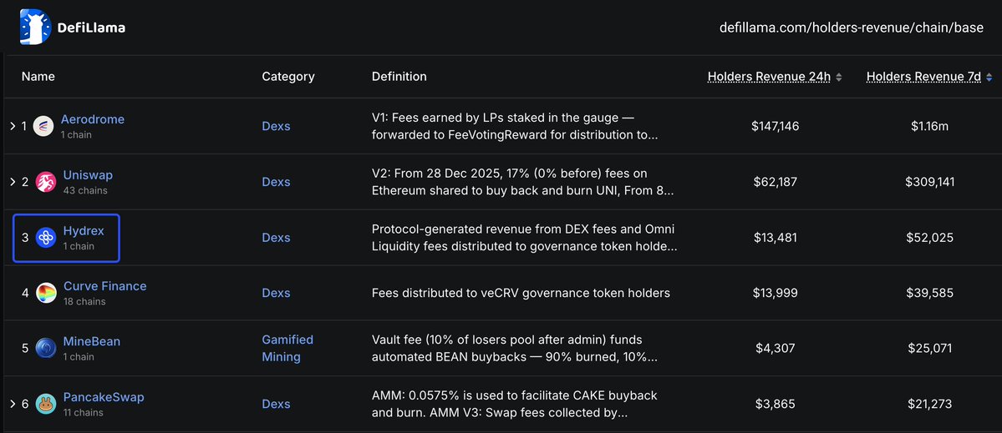Click the PancakeSwap CAKE buyback definition
This screenshot has height=433, width=1002.
(515, 404)
